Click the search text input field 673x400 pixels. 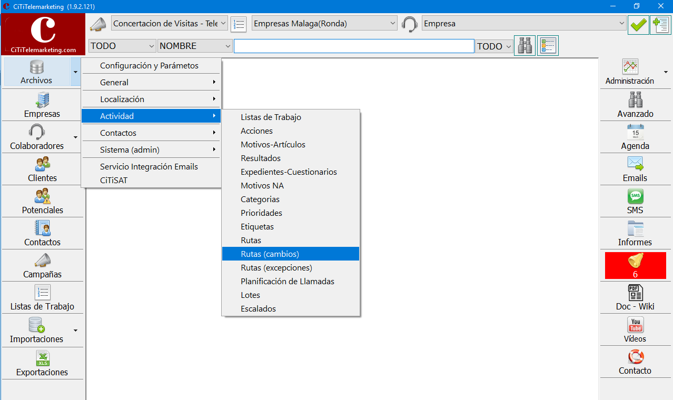pyautogui.click(x=354, y=46)
